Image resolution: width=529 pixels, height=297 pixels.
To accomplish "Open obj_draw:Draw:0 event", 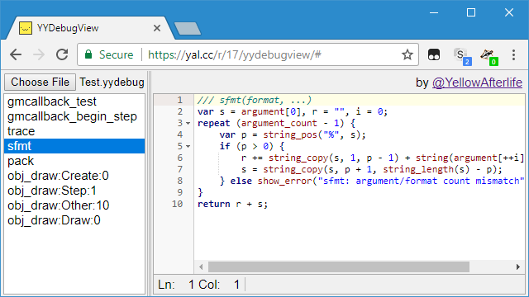I will point(74,220).
